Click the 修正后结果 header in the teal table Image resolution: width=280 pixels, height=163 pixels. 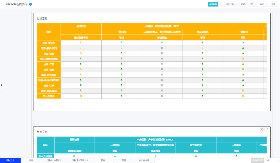tap(196, 145)
